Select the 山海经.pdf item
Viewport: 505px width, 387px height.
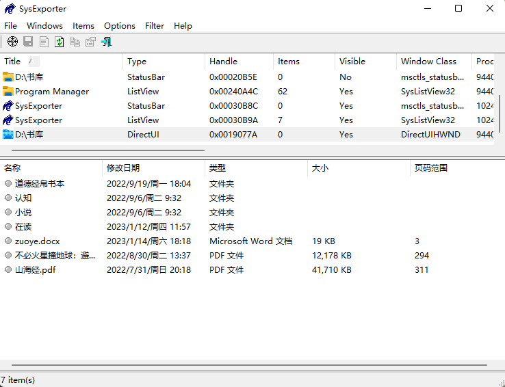coord(36,270)
